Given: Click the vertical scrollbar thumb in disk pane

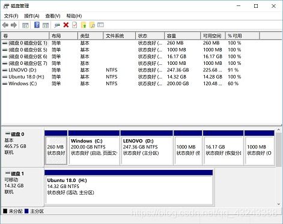Looking at the screenshot, I should 279,150.
